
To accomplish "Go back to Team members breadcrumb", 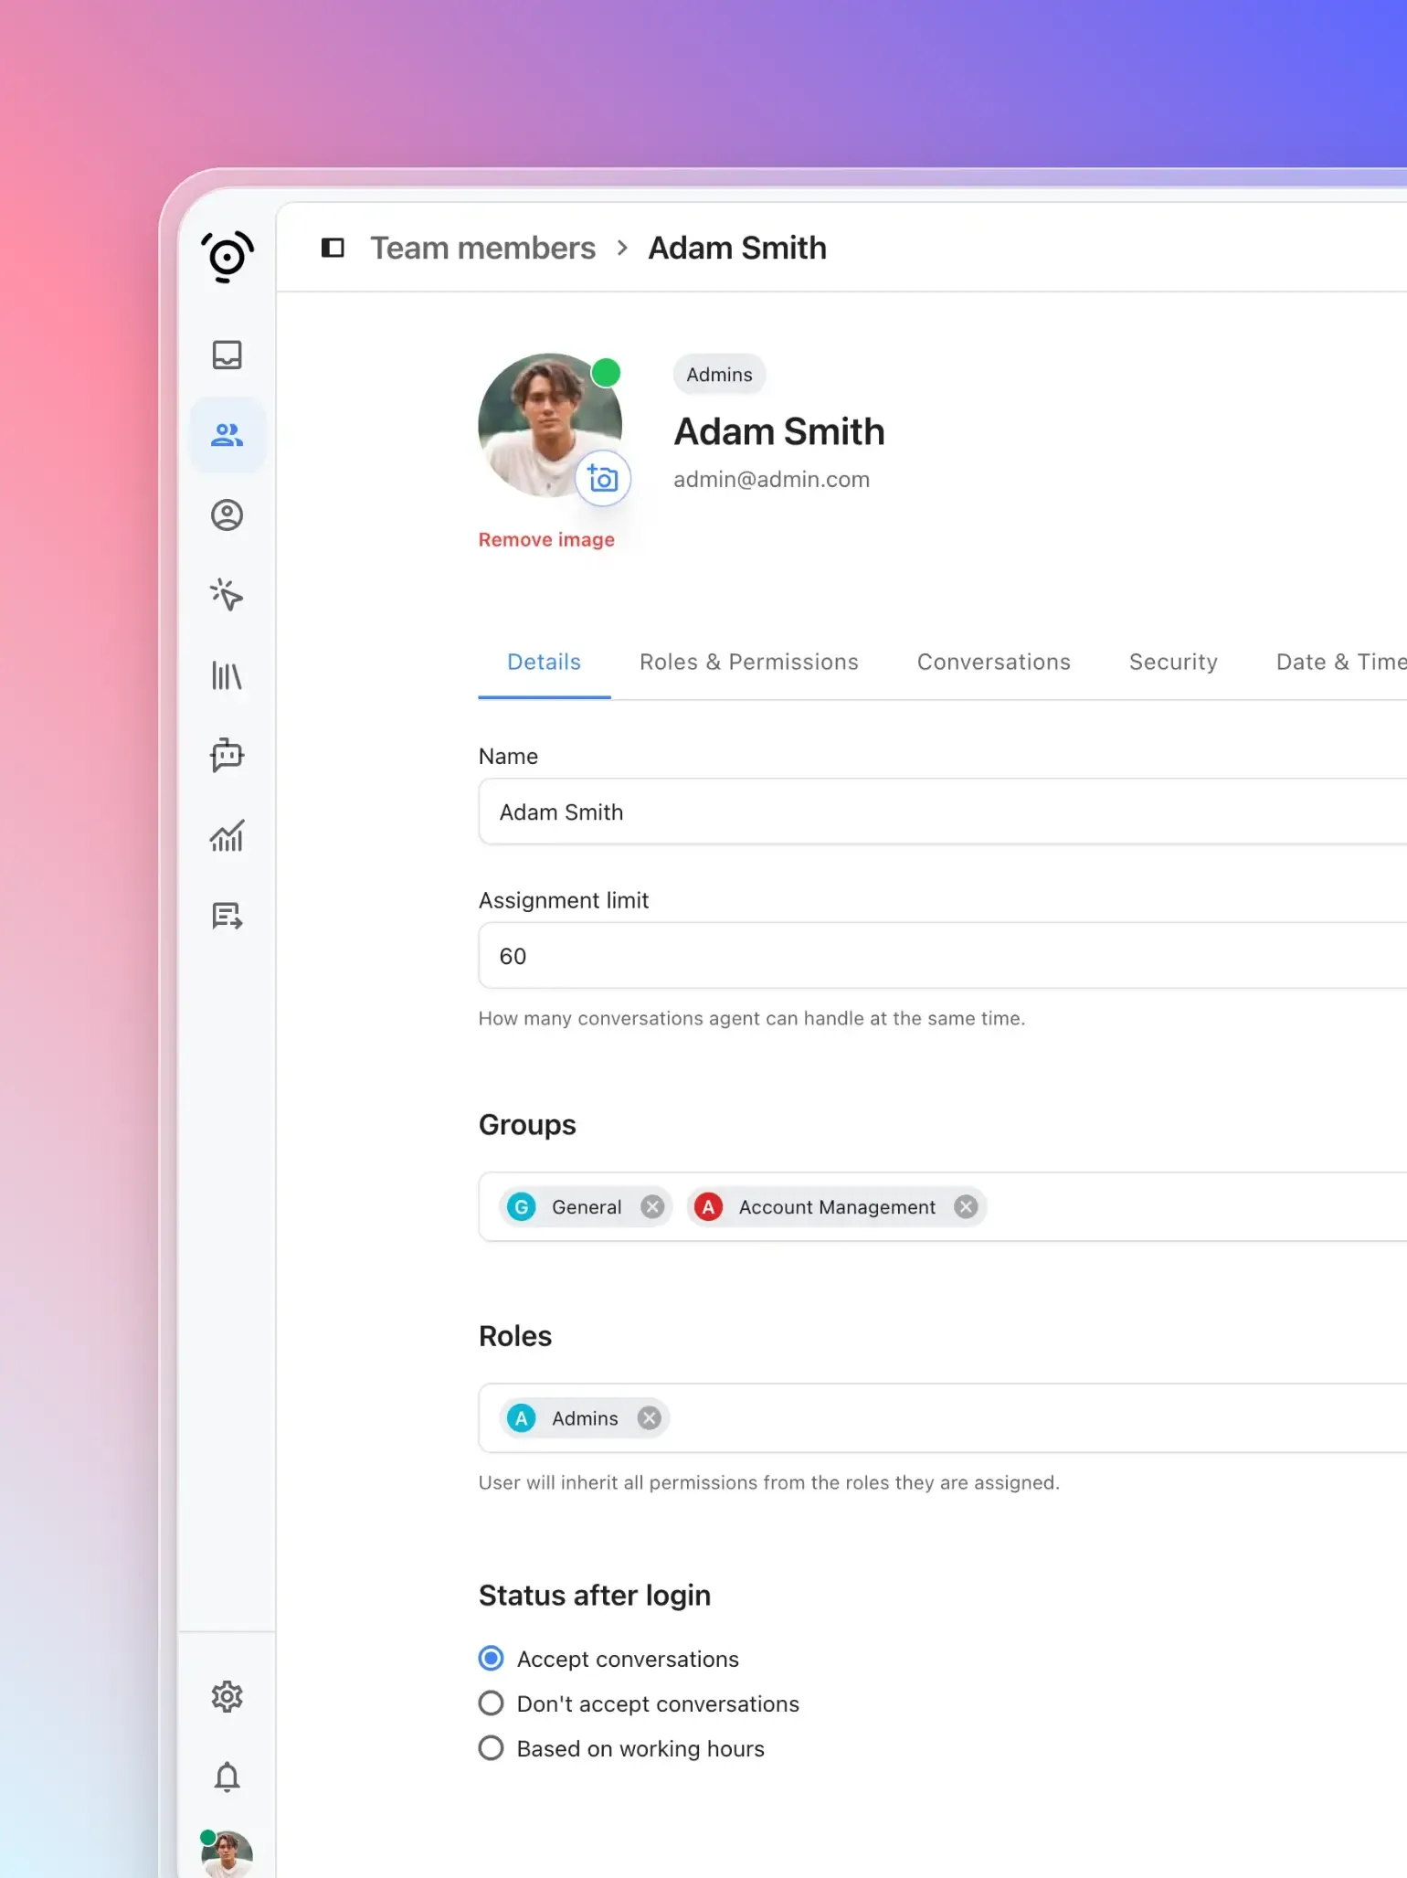I will [x=482, y=248].
